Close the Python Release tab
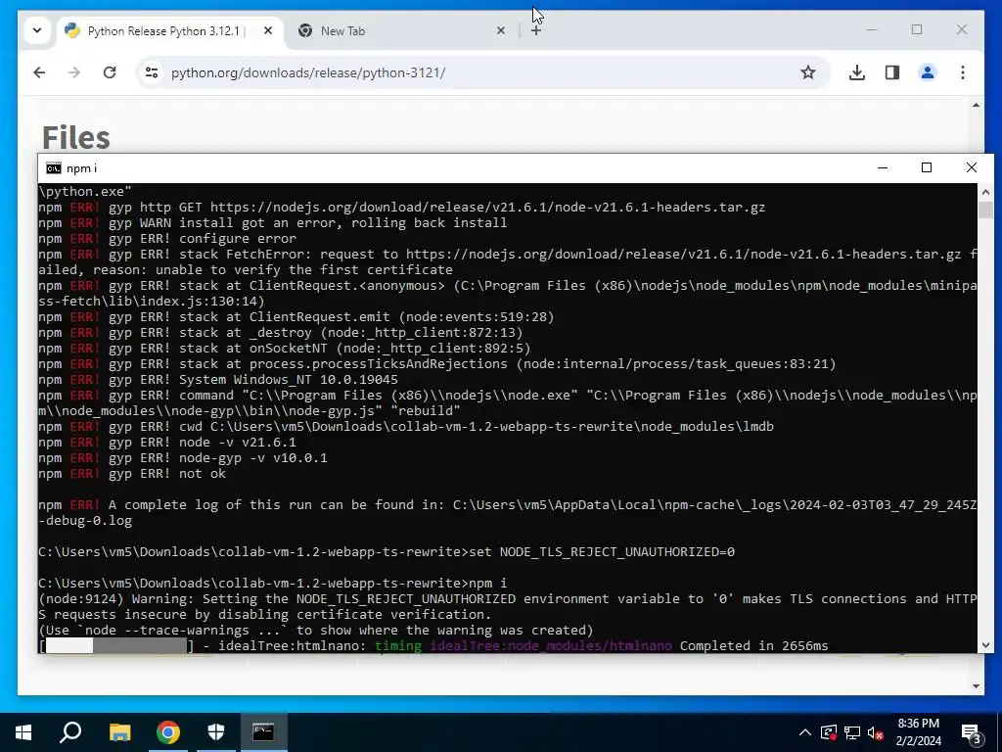 [268, 30]
